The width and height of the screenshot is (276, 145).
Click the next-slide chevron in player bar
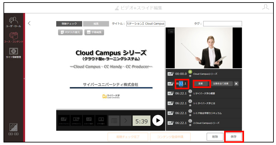coord(126,121)
